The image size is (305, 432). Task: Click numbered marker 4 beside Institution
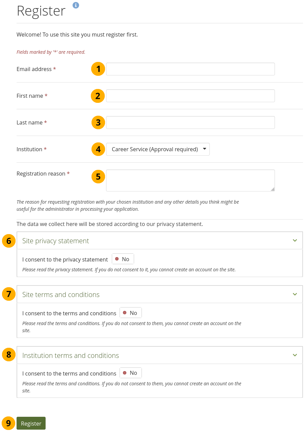point(98,149)
